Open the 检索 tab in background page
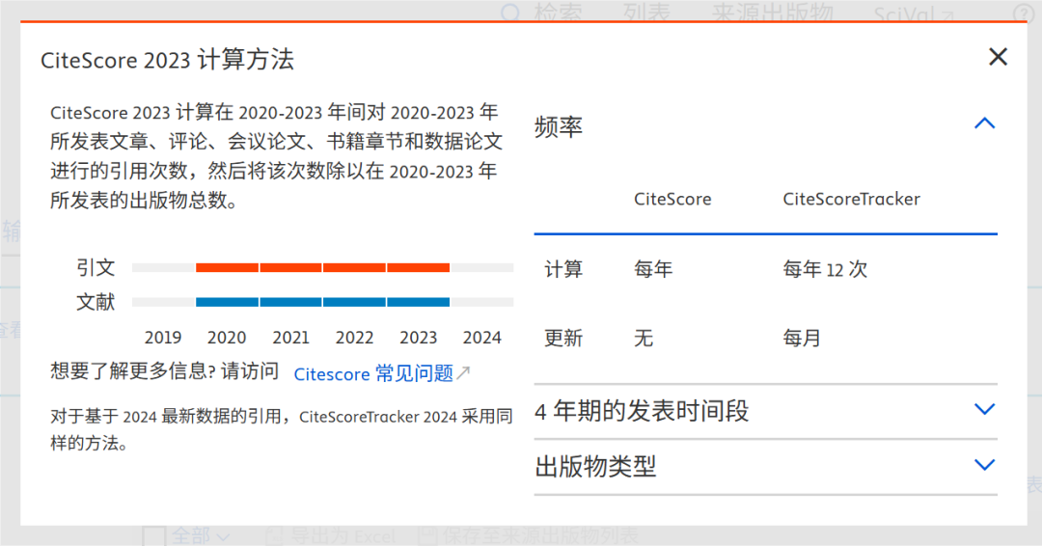This screenshot has height=546, width=1042. 559,12
